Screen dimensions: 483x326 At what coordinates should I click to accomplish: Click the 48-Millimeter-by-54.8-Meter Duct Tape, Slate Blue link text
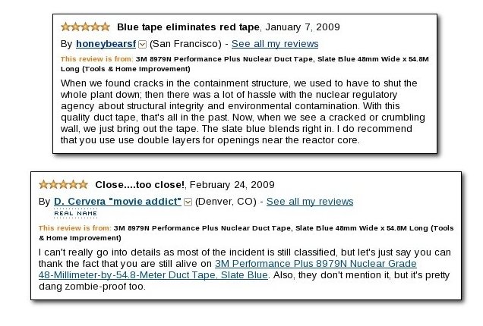[x=153, y=275]
